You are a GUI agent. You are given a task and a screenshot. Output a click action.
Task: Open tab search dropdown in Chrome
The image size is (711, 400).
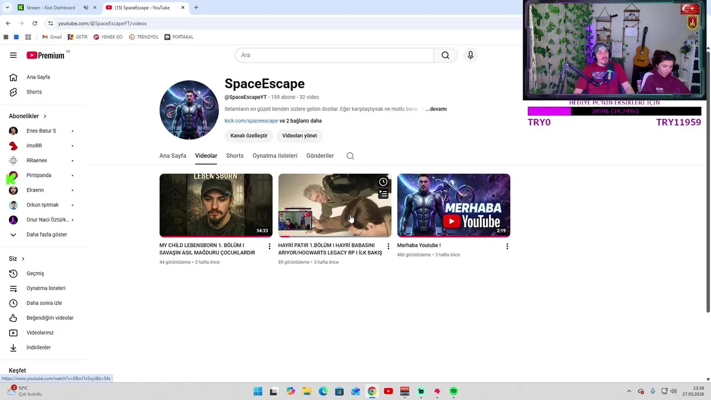point(7,8)
